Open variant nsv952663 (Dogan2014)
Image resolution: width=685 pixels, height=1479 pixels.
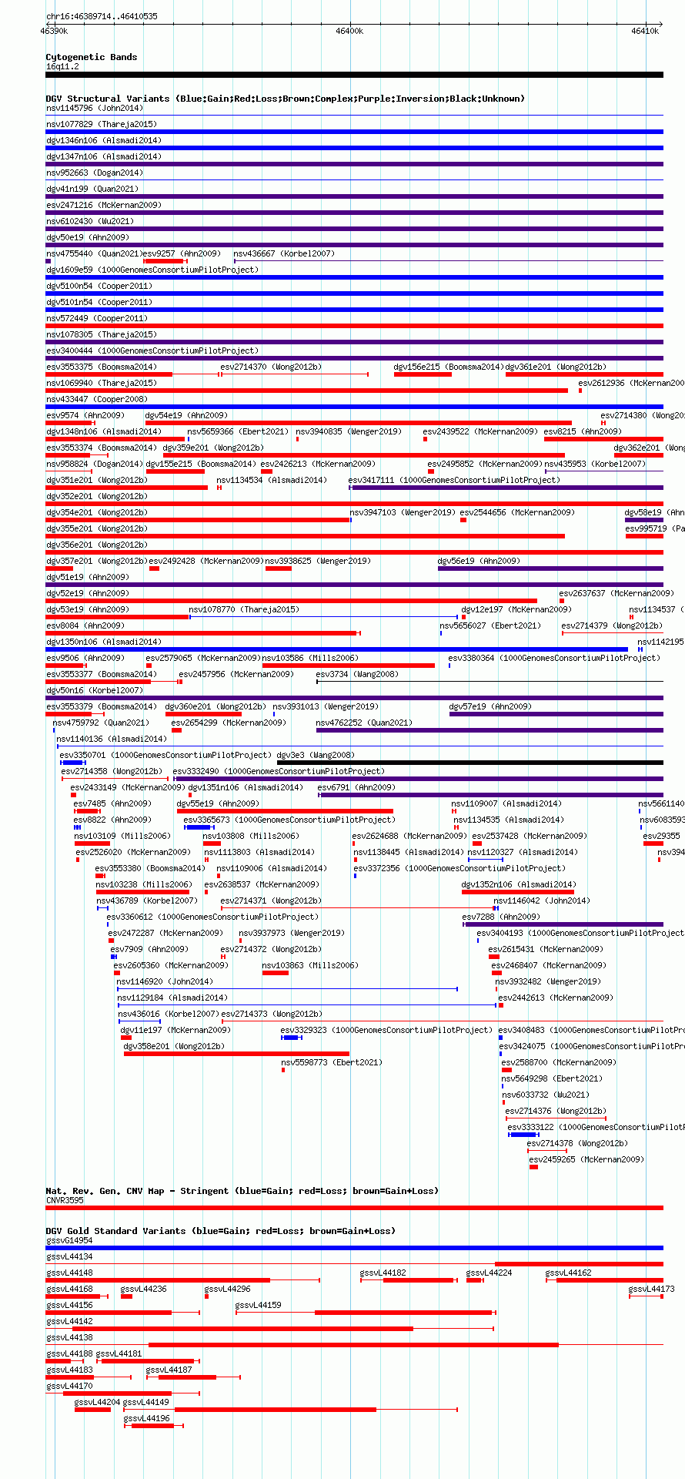(95, 173)
